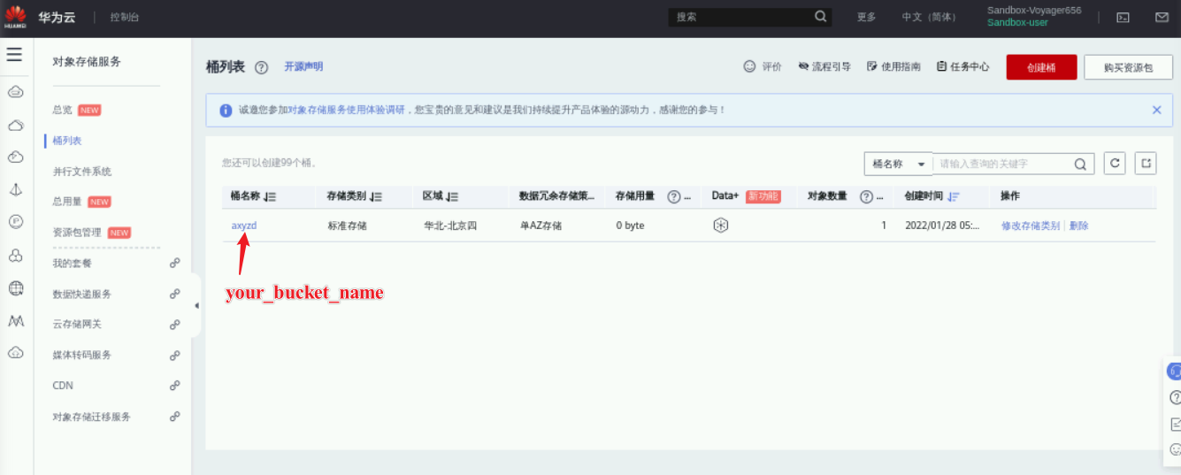
Task: Click the export bucket list icon
Action: tap(1146, 163)
